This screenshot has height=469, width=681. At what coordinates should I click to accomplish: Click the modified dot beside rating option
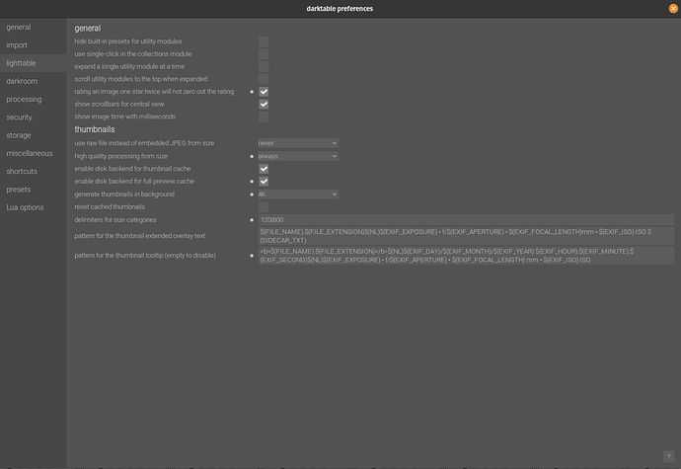tap(252, 92)
